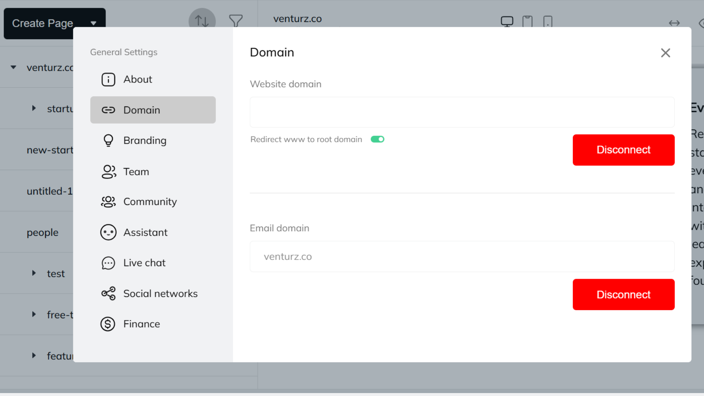Expand the venturz.co page tree
This screenshot has height=396, width=704.
click(x=13, y=67)
